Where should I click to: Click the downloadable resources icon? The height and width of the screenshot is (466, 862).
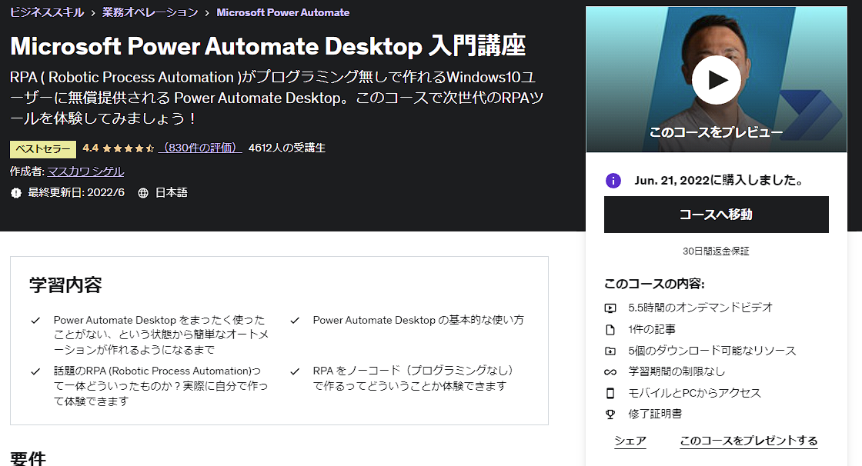click(x=610, y=351)
